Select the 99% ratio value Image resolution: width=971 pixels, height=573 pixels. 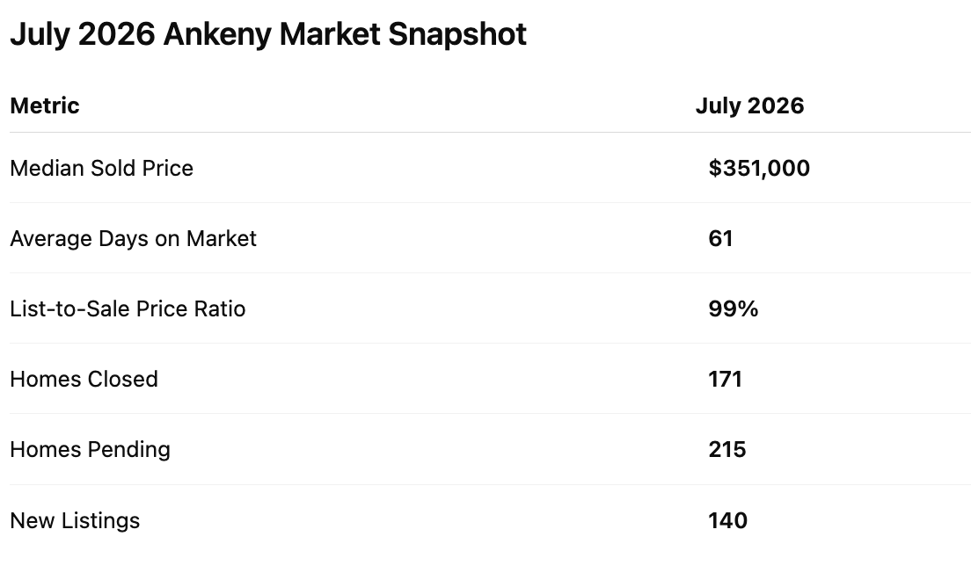point(734,308)
